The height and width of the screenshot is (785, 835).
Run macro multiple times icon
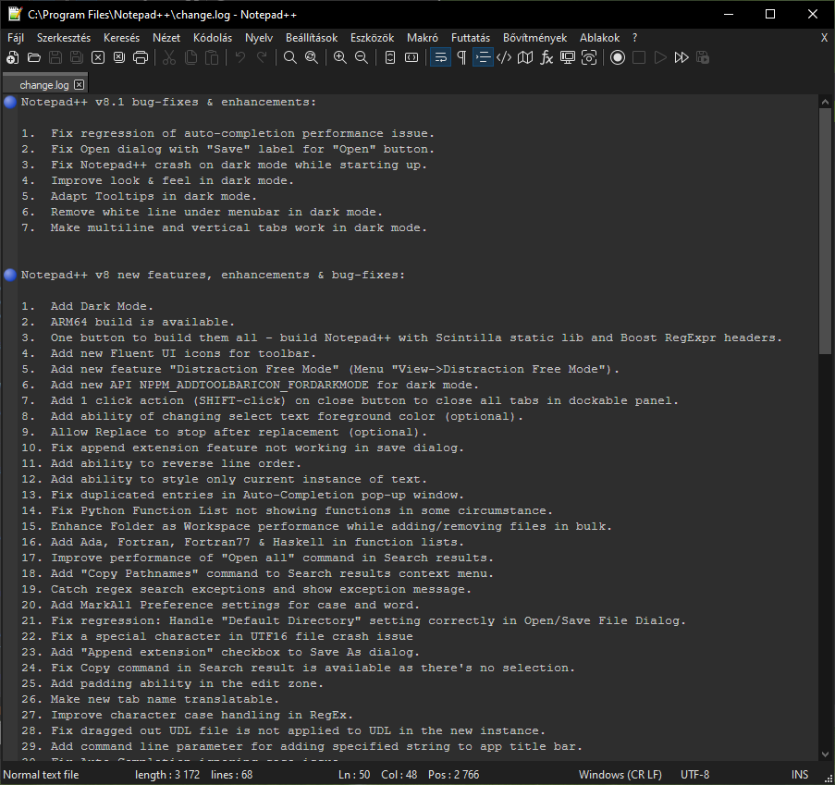pos(682,57)
